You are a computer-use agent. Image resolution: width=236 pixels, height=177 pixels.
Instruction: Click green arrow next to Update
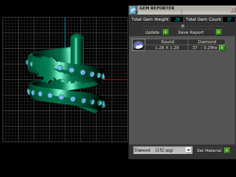(x=166, y=32)
